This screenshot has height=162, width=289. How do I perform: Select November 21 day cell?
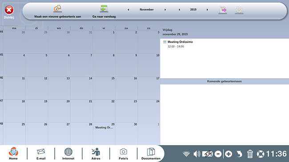point(81,111)
